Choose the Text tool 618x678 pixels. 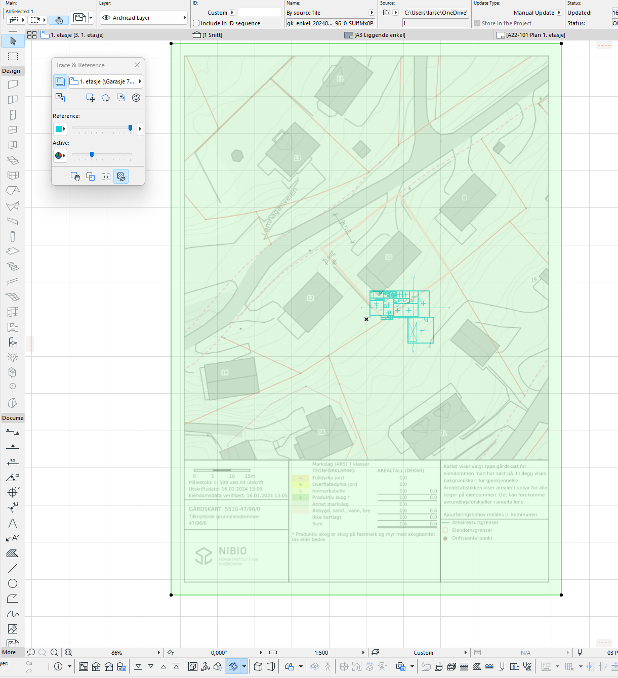tap(13, 523)
